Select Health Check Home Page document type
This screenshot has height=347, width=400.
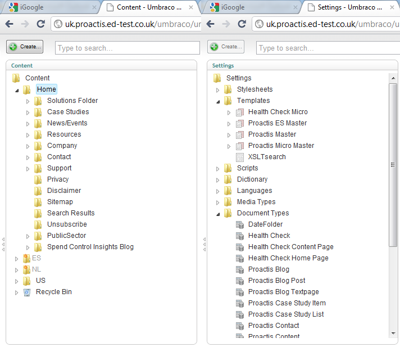click(x=288, y=258)
